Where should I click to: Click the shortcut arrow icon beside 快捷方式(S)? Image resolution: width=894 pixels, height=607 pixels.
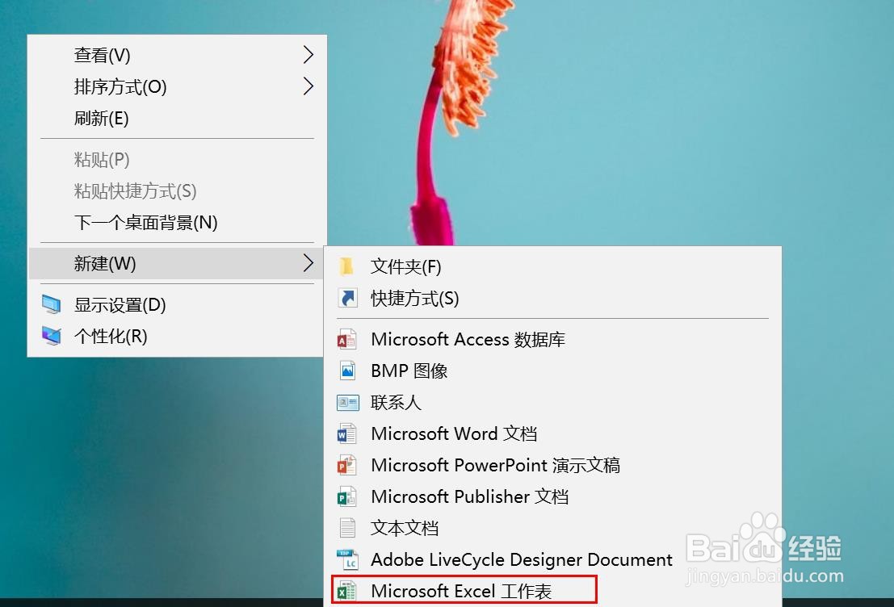(347, 298)
